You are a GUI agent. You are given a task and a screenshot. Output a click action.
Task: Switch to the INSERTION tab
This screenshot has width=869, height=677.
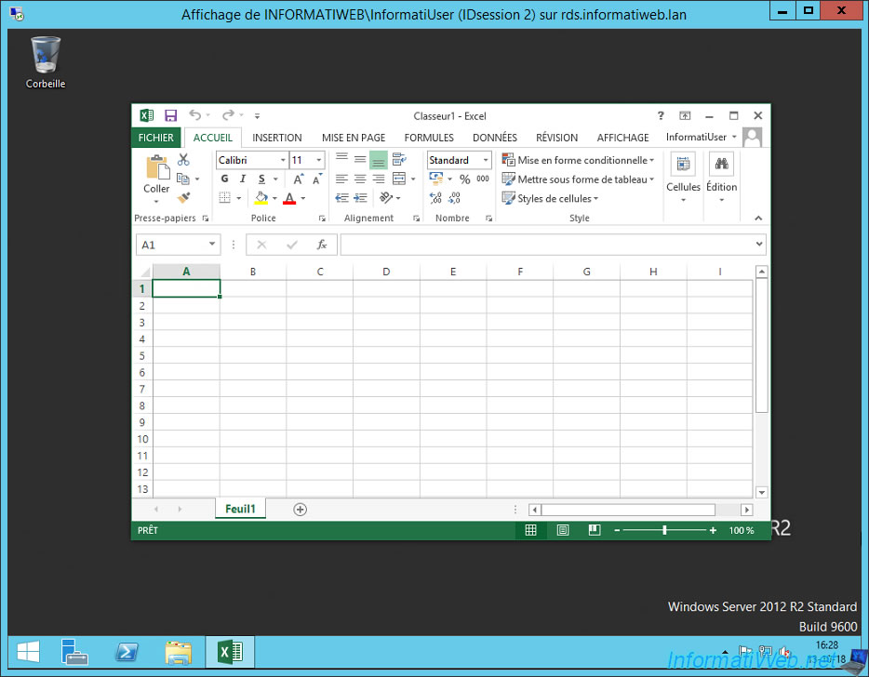pos(277,138)
